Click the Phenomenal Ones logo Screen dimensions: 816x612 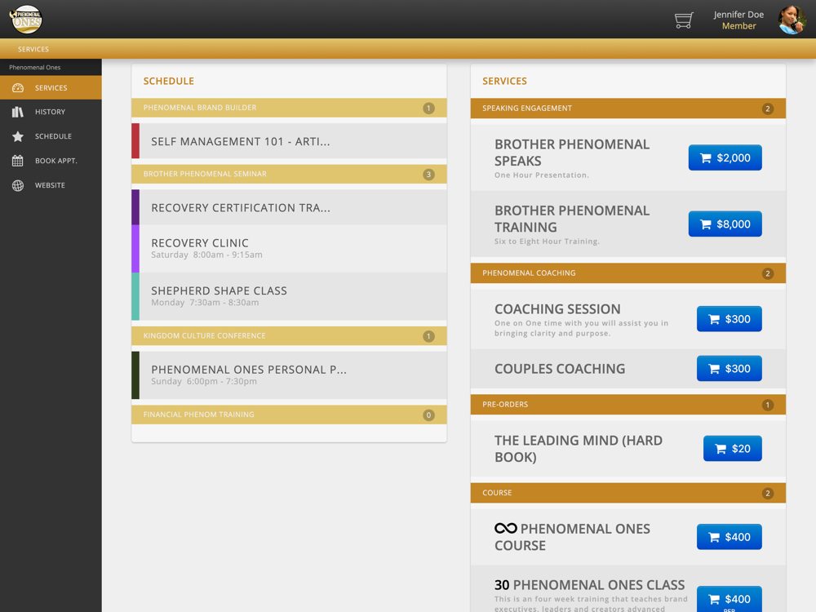pos(25,20)
